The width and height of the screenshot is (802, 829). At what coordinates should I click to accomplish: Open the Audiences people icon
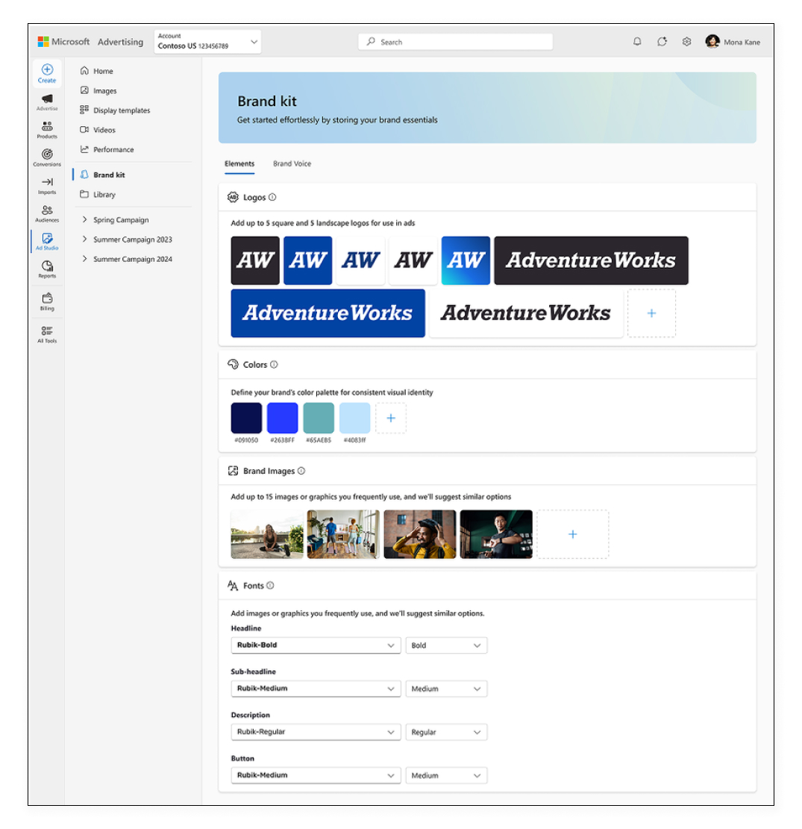point(47,213)
